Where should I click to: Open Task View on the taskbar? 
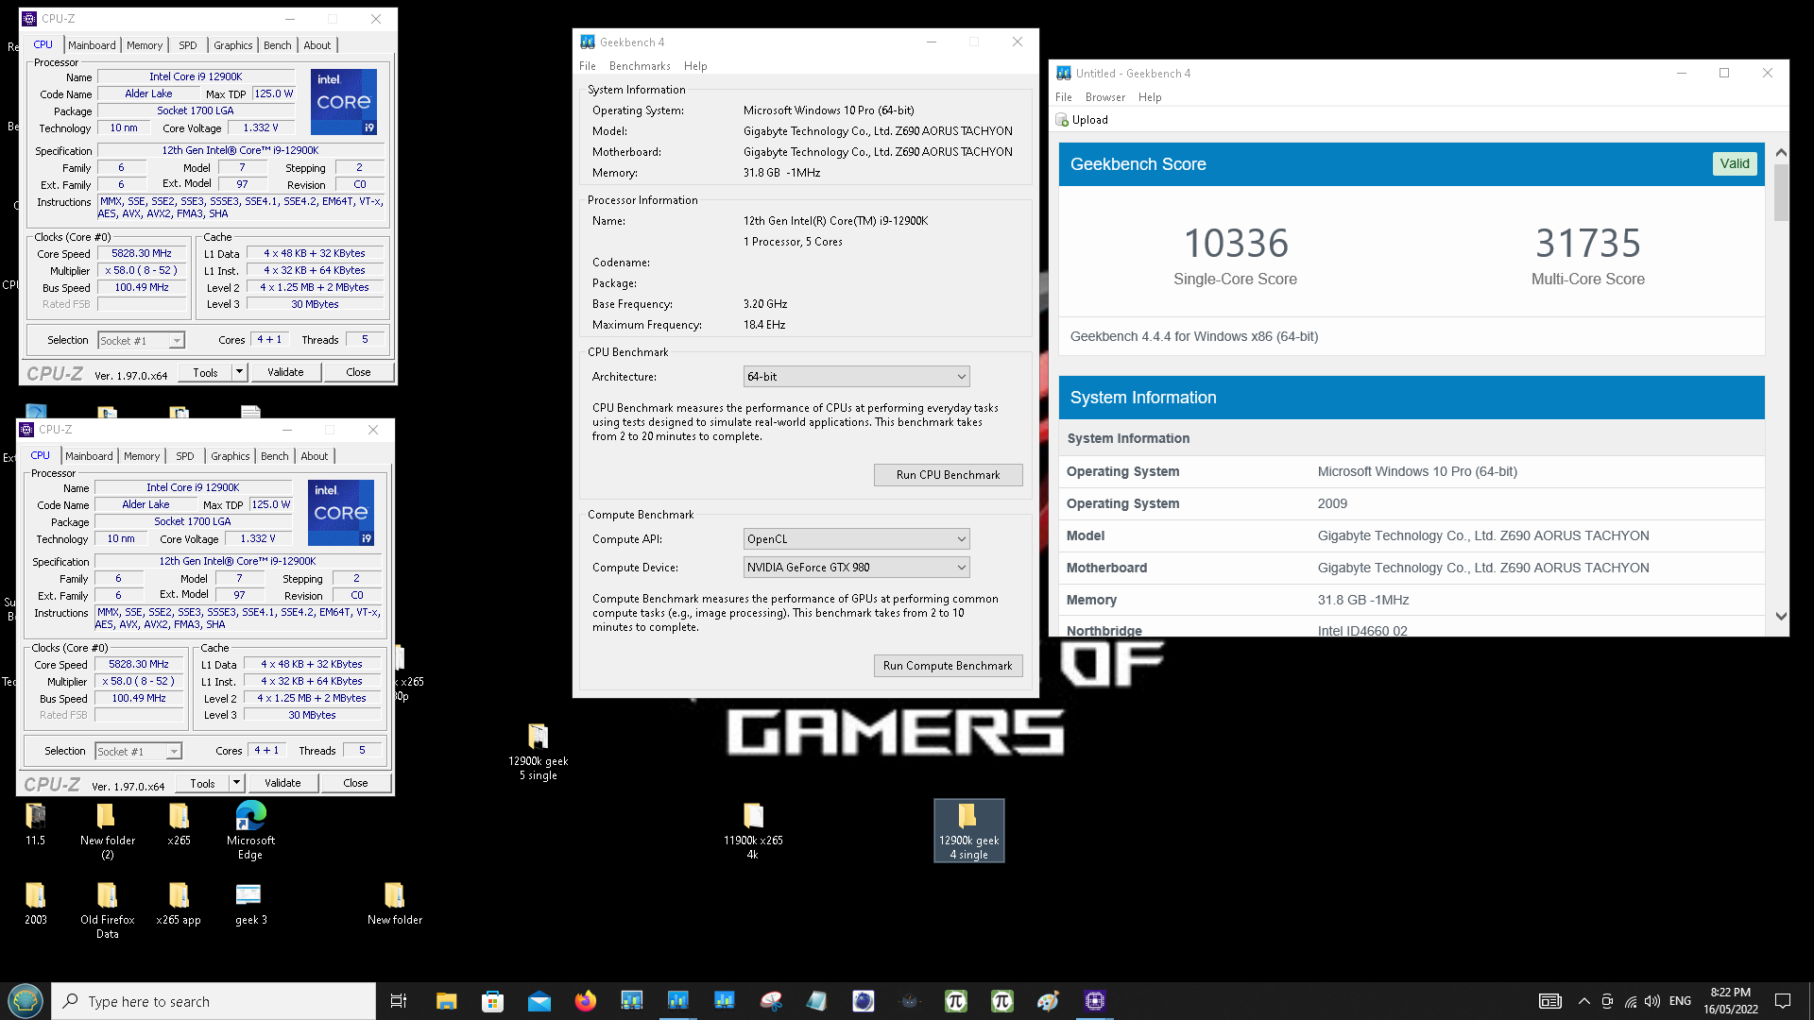[399, 1001]
